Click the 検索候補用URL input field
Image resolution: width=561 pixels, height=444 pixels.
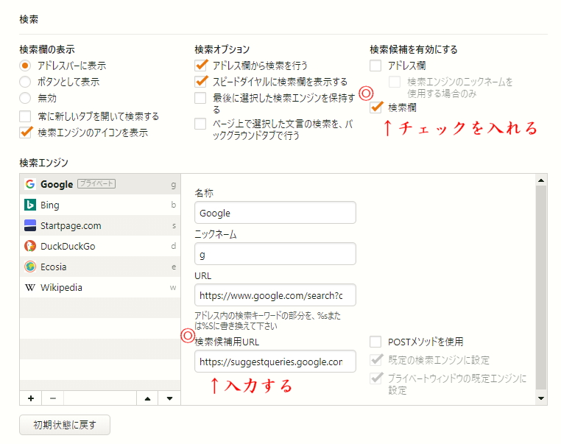[x=275, y=362]
